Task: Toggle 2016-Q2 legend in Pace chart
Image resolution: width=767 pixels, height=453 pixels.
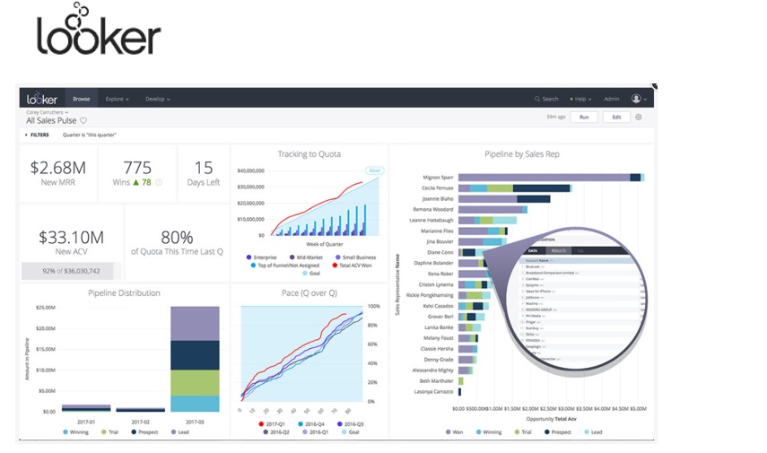Action: coord(276,432)
